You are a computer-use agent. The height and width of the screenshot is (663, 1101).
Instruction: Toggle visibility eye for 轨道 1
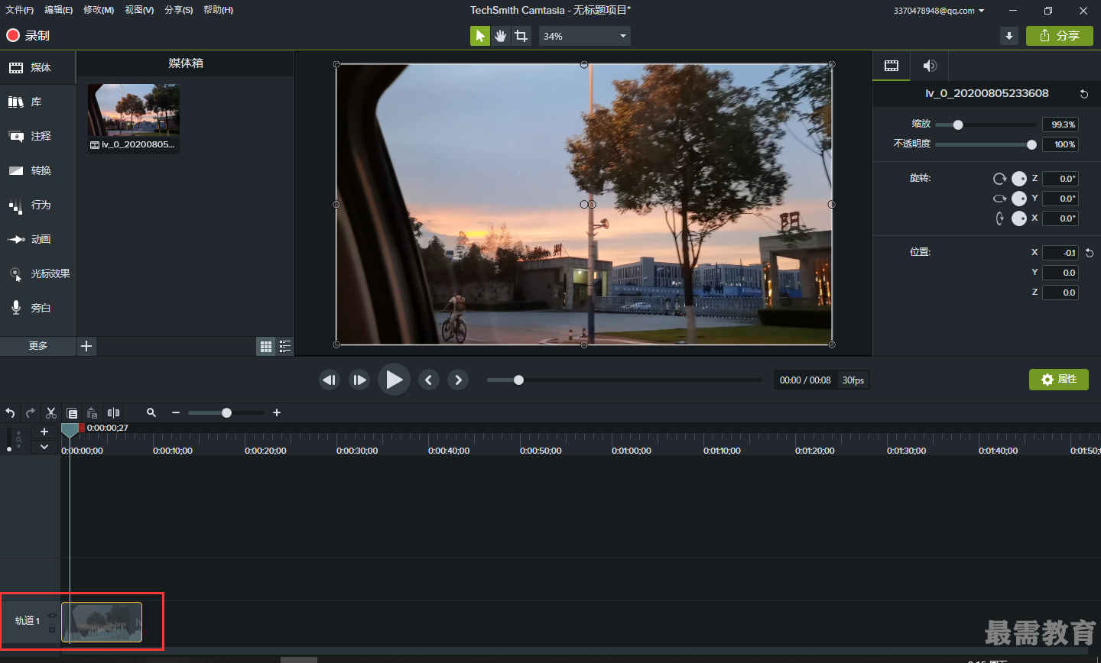coord(52,615)
